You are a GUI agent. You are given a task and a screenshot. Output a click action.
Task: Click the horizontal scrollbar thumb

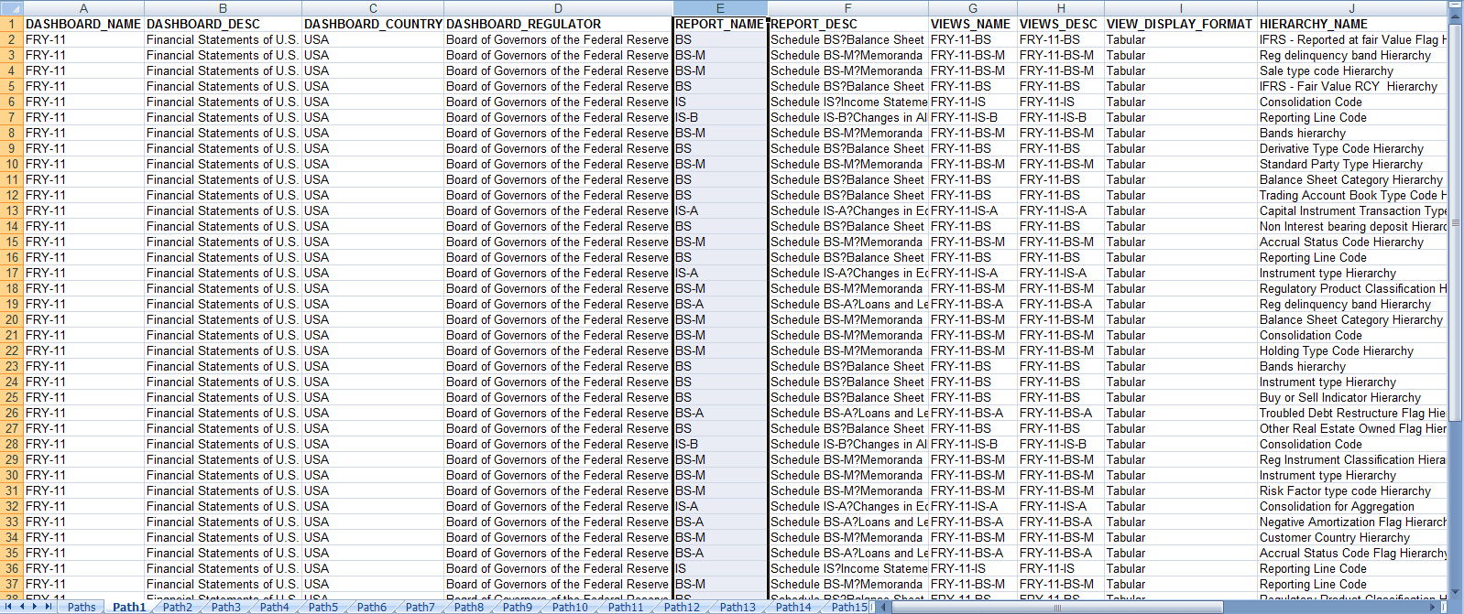pyautogui.click(x=1056, y=607)
